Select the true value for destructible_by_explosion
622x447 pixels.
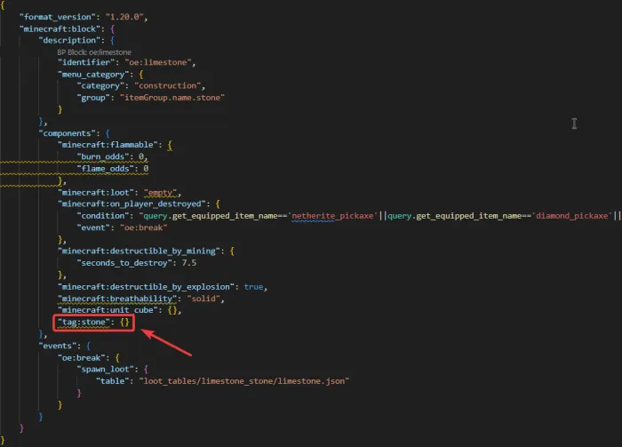click(x=253, y=287)
